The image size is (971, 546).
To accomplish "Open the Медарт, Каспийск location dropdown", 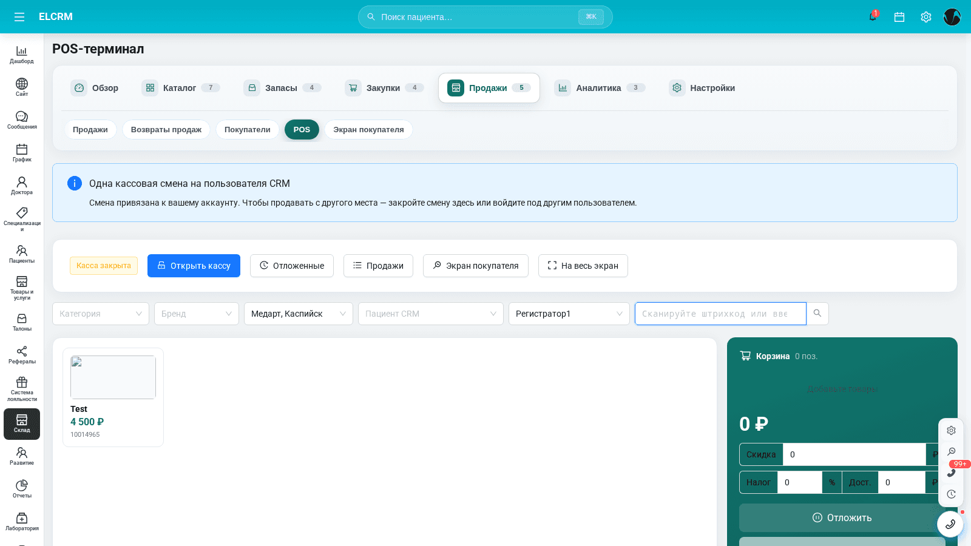I will point(299,314).
